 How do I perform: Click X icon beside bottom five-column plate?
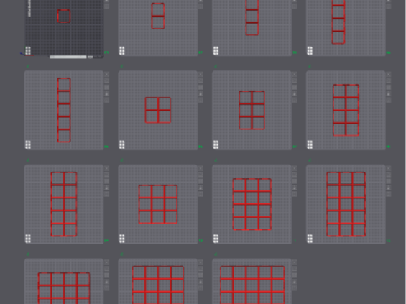click(x=295, y=262)
